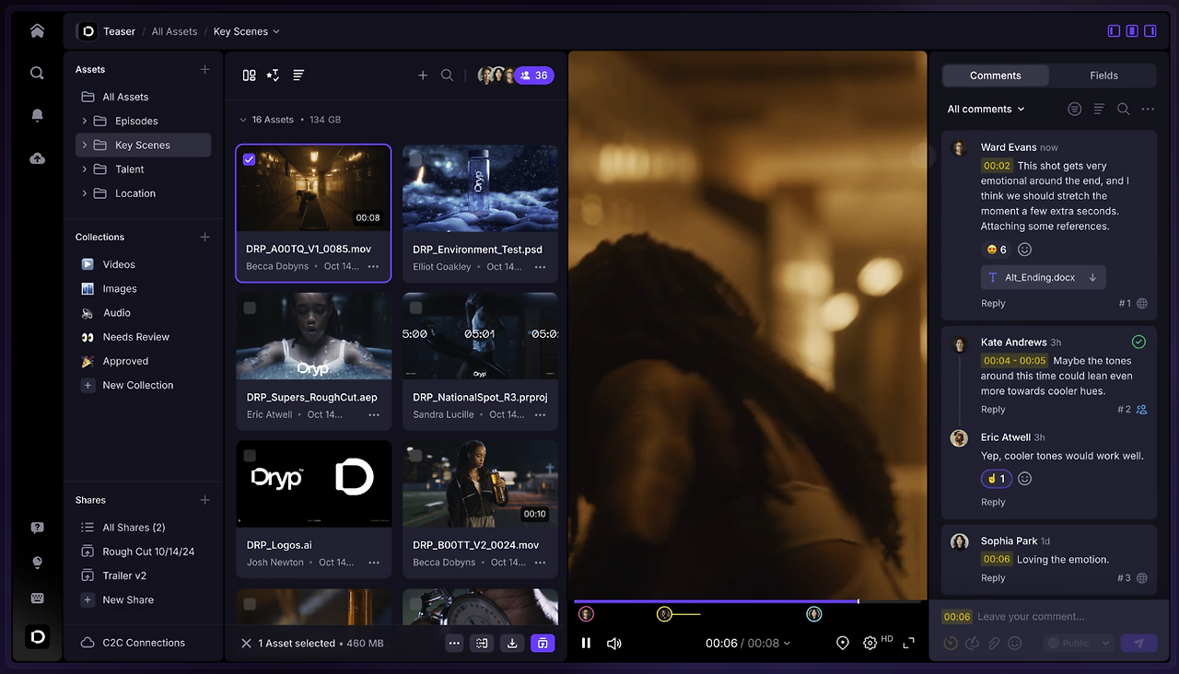
Task: Open the annotation drawing tool in composer
Action: tap(972, 644)
